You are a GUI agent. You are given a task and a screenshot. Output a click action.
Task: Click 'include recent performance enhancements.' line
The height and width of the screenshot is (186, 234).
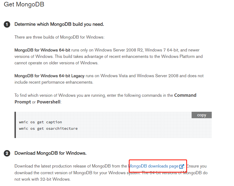pyautogui.click(x=54, y=82)
